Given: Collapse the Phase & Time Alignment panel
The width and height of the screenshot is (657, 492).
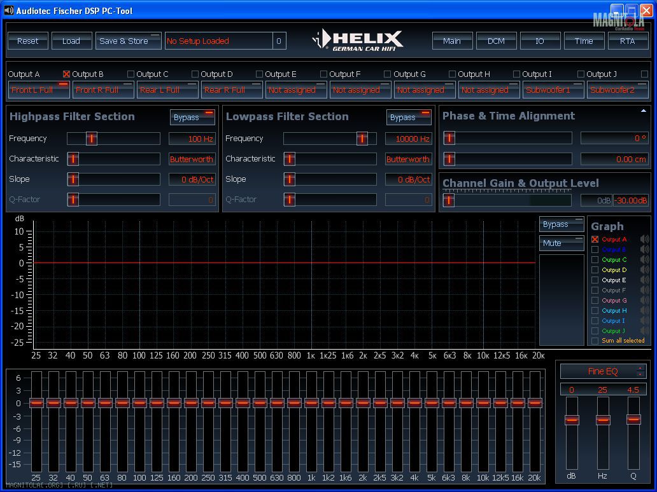Looking at the screenshot, I should (x=644, y=111).
